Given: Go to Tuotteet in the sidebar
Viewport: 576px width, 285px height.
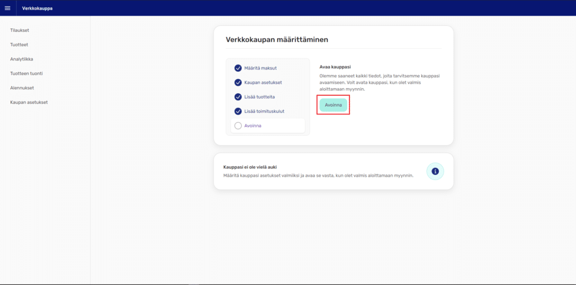Looking at the screenshot, I should (19, 44).
